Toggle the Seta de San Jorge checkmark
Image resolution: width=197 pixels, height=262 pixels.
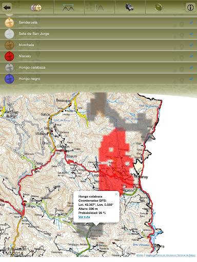pos(191,34)
